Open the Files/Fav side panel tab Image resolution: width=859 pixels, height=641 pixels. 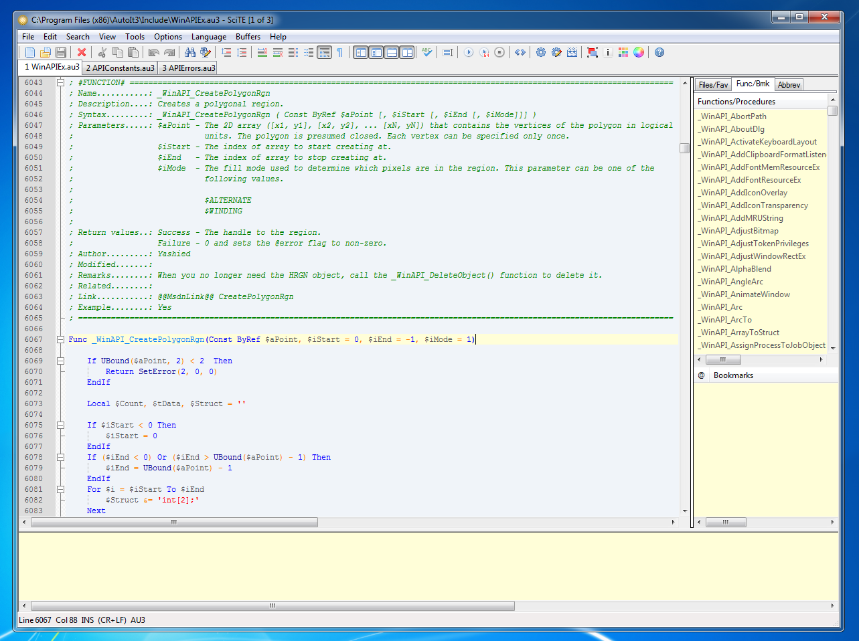(x=713, y=85)
